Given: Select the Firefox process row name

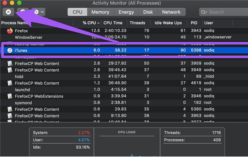Looking at the screenshot, I should click(21, 31).
